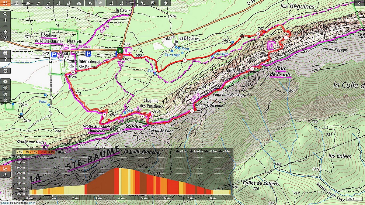Click kilometer marker 2 on route

258,34
